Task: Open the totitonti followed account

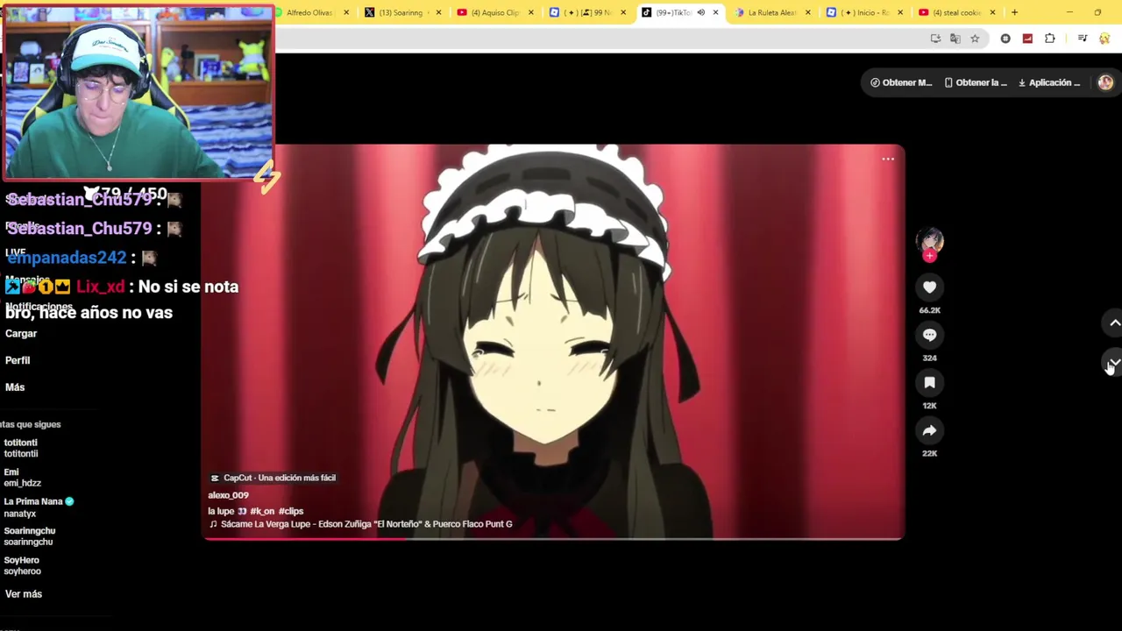Action: [x=21, y=448]
